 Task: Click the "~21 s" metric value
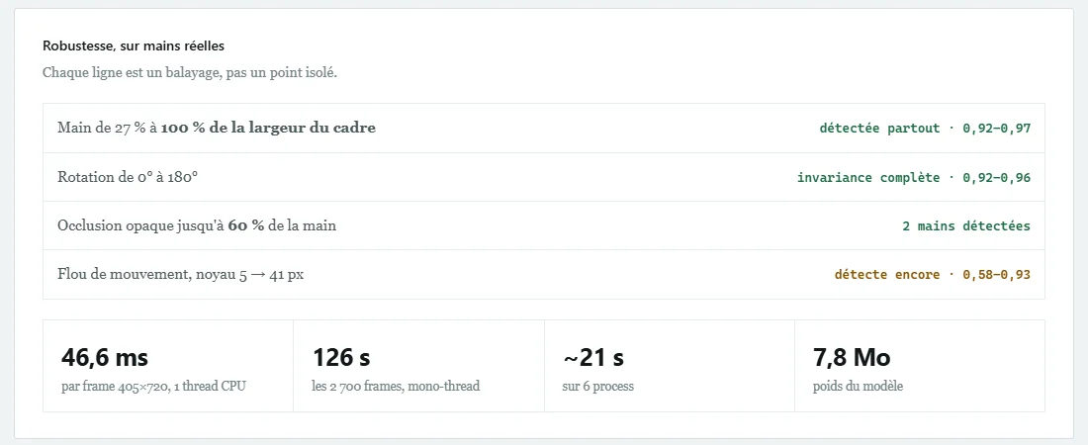[592, 358]
